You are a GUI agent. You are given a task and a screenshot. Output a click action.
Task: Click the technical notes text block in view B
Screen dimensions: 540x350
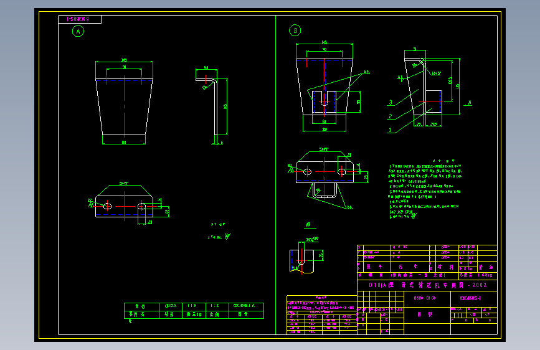(425, 189)
